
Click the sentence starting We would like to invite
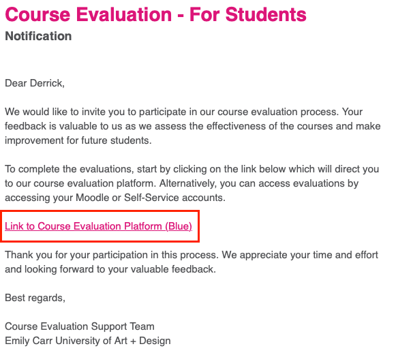click(183, 112)
